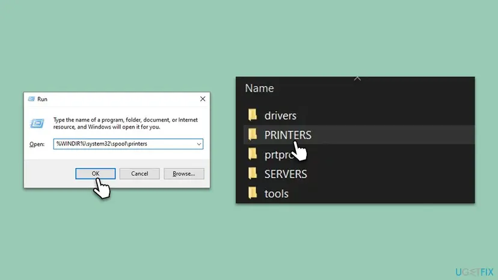
Task: Click Cancel in the Run dialog
Action: pos(140,174)
